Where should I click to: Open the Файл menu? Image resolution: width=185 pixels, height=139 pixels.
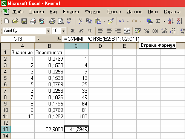pos(18,12)
